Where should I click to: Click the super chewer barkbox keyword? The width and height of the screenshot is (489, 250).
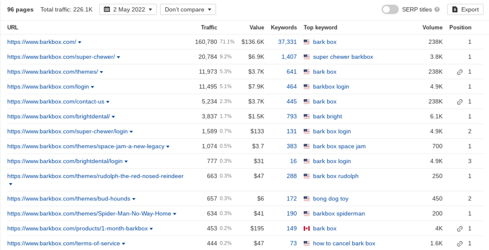click(343, 57)
